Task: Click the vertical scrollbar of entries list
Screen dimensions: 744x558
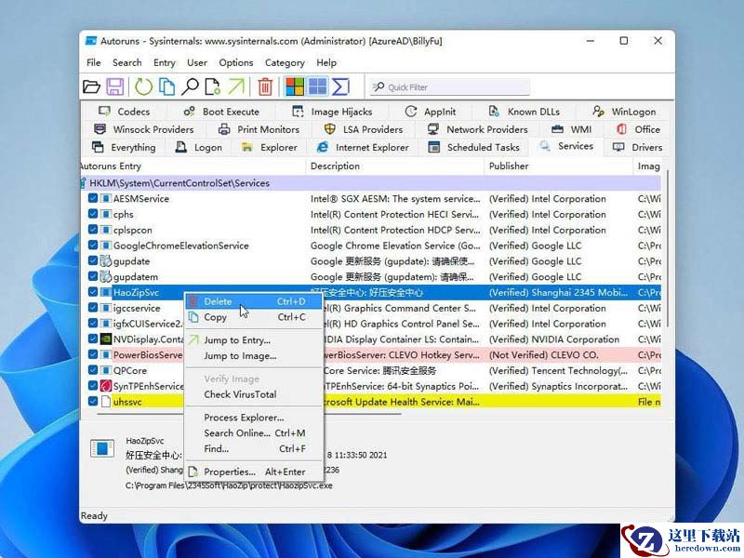Action: 667,246
